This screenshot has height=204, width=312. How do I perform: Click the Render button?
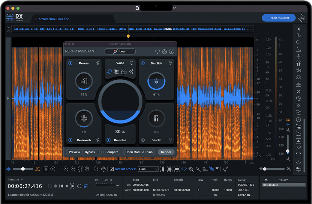tap(166, 152)
